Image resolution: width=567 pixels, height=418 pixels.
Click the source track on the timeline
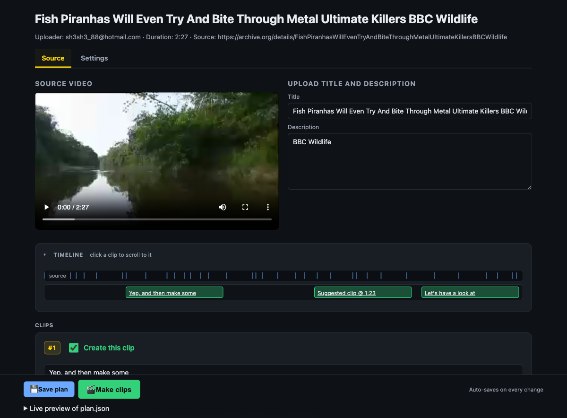tap(283, 276)
